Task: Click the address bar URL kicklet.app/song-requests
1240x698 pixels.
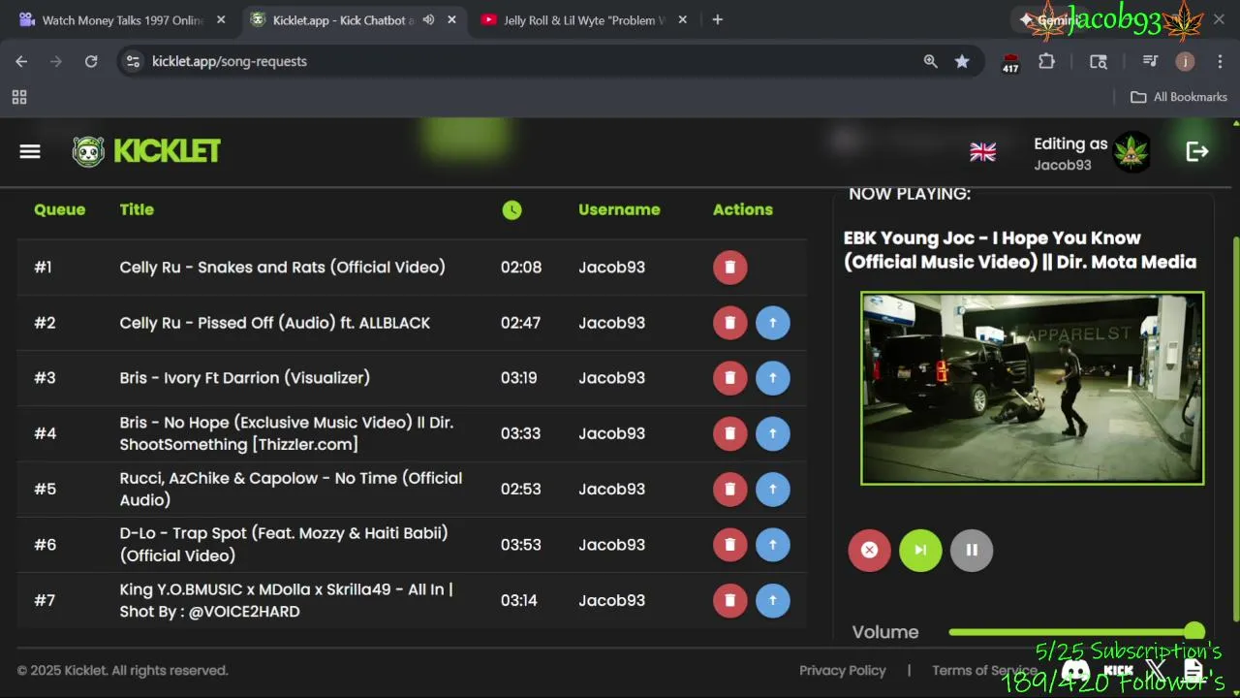Action: tap(230, 61)
